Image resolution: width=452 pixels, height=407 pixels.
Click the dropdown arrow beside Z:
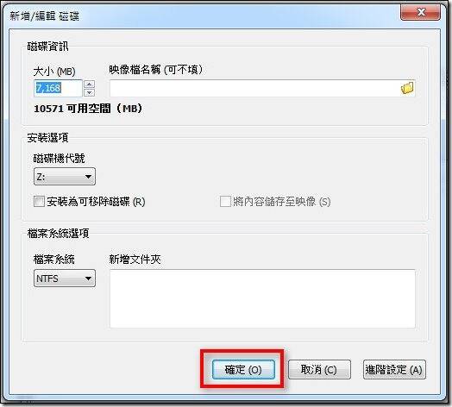pyautogui.click(x=89, y=177)
